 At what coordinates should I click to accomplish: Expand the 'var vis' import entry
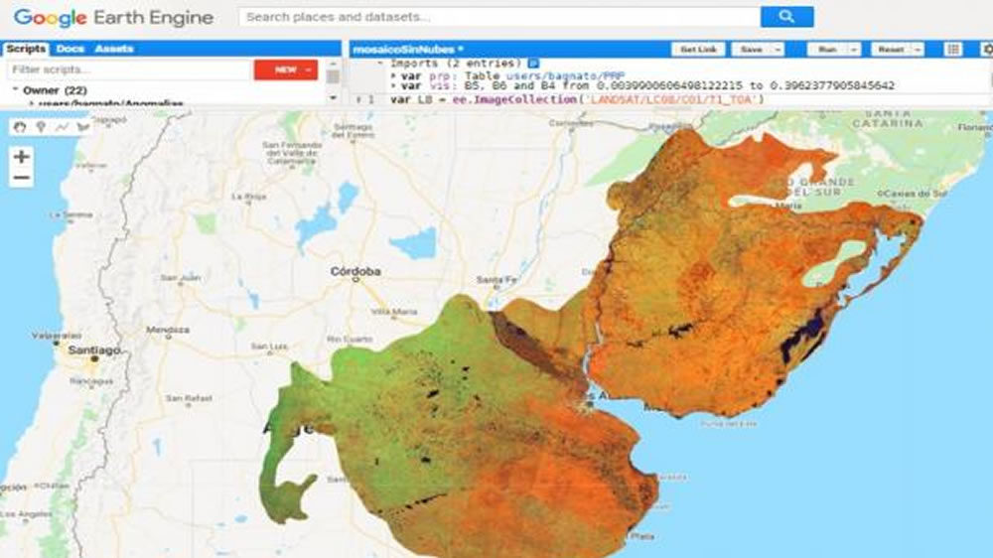(395, 86)
